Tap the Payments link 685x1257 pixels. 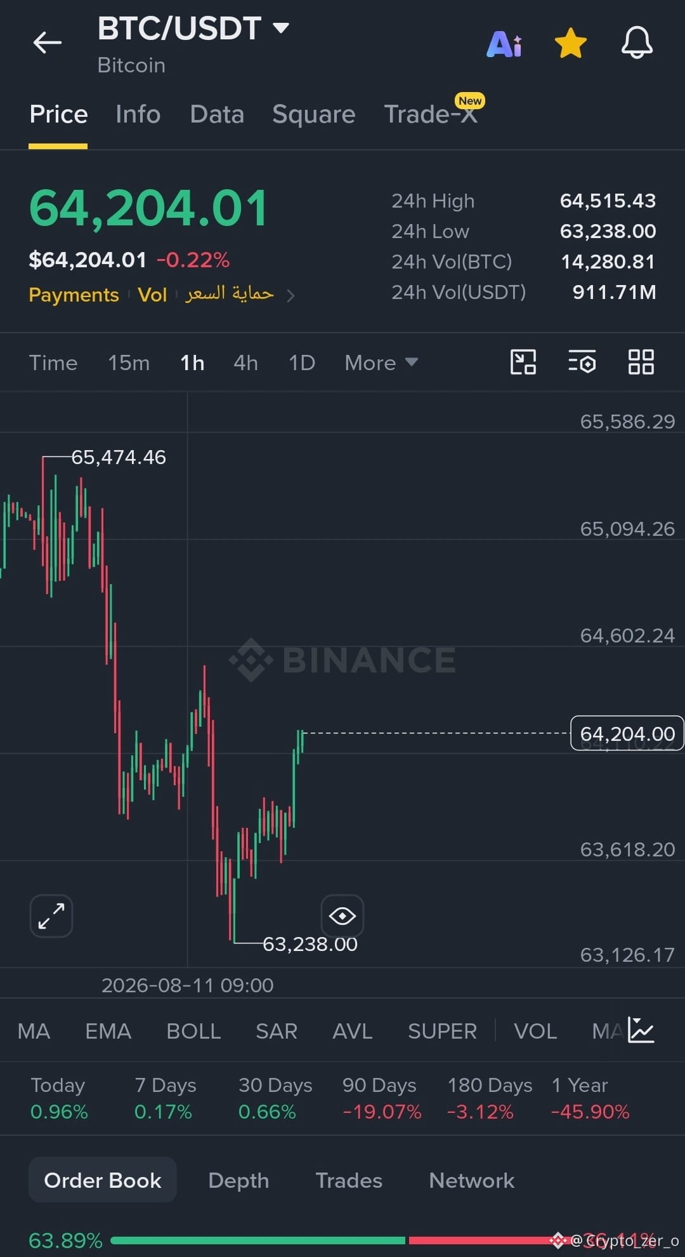(74, 295)
